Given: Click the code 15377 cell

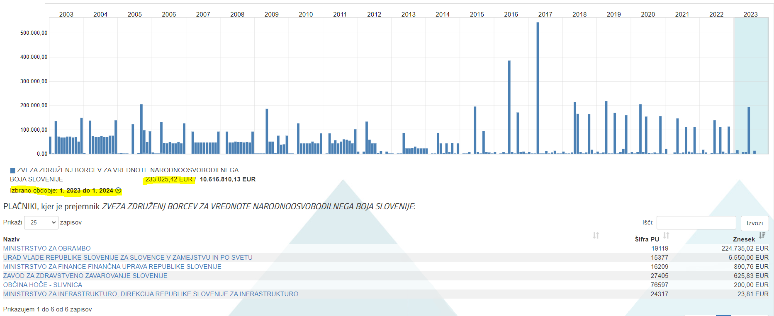Looking at the screenshot, I should [x=660, y=258].
